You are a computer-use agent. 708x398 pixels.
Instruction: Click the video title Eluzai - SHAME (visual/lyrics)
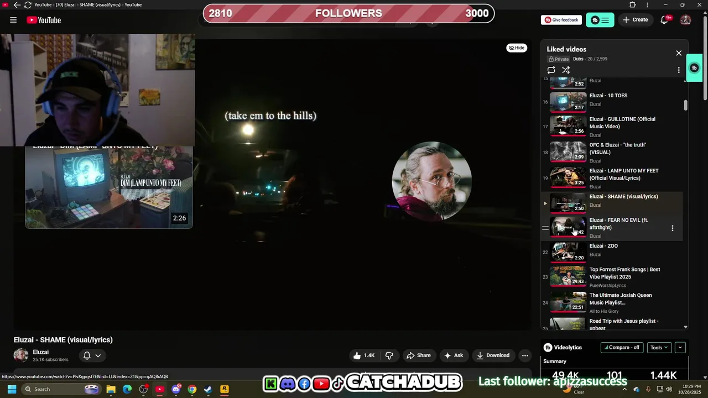click(63, 340)
